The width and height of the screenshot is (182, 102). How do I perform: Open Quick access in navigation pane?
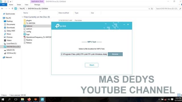tap(10, 14)
